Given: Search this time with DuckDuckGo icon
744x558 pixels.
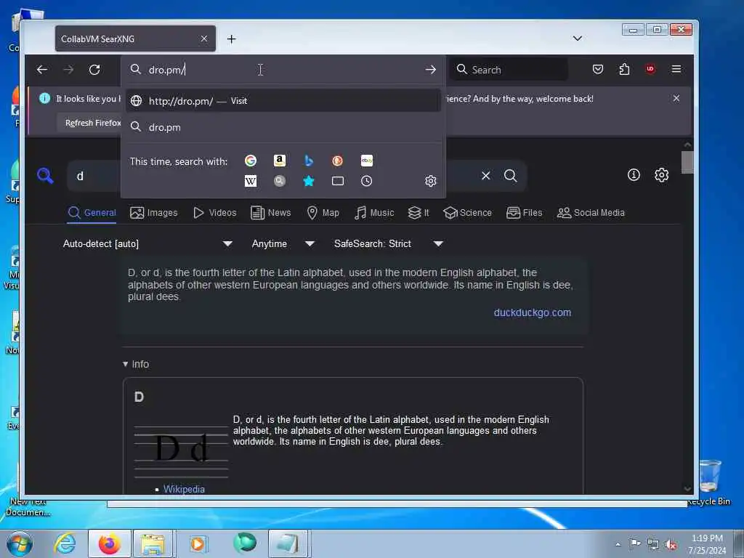Looking at the screenshot, I should coord(337,161).
